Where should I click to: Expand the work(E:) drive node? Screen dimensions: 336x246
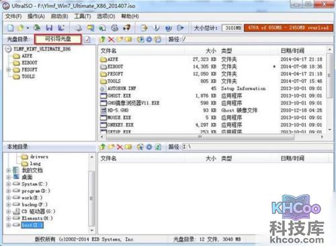click(x=8, y=198)
